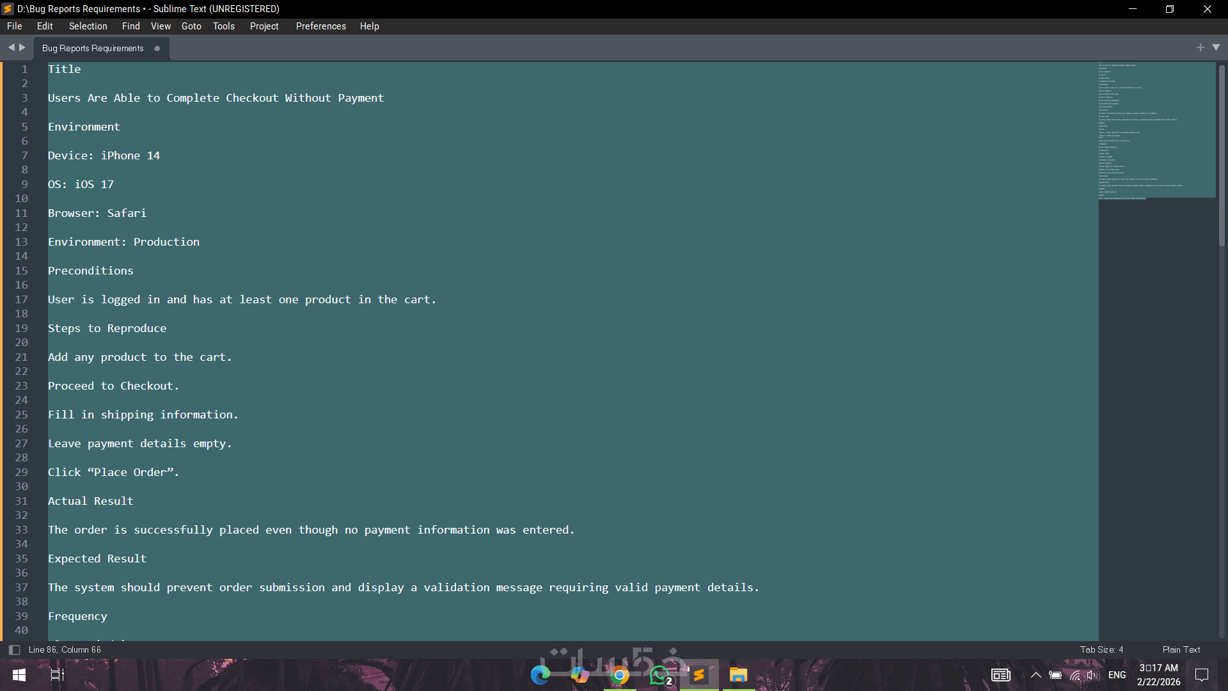This screenshot has width=1228, height=691.
Task: Click the previous tab arrow
Action: (11, 47)
